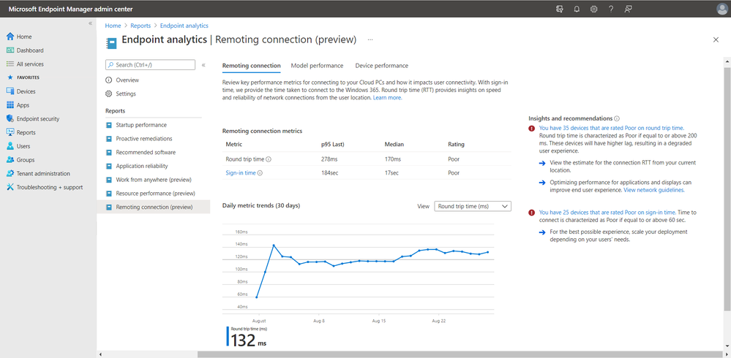
Task: Switch to the Remoting connection tab
Action: click(251, 66)
